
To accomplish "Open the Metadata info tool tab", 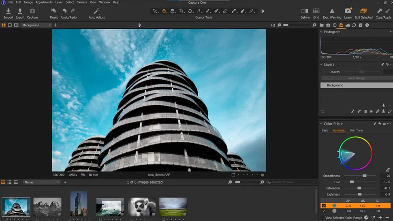I will 367,25.
